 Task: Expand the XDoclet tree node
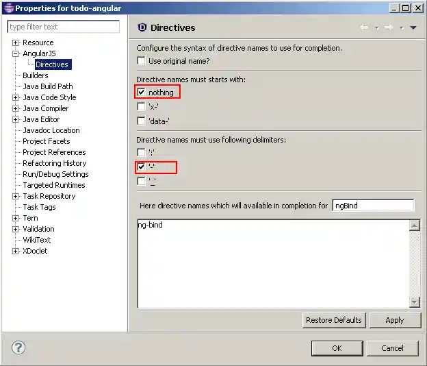[16, 251]
